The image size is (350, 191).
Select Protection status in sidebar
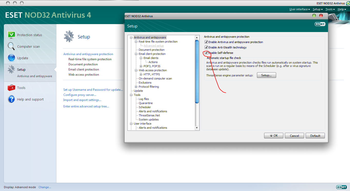click(x=29, y=35)
